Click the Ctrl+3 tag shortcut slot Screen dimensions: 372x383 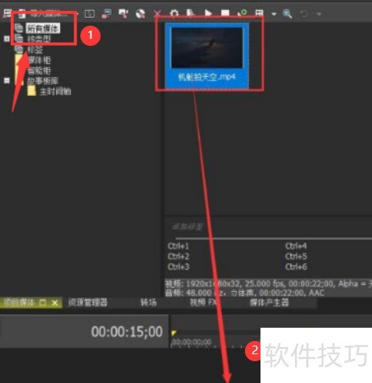[x=179, y=267]
